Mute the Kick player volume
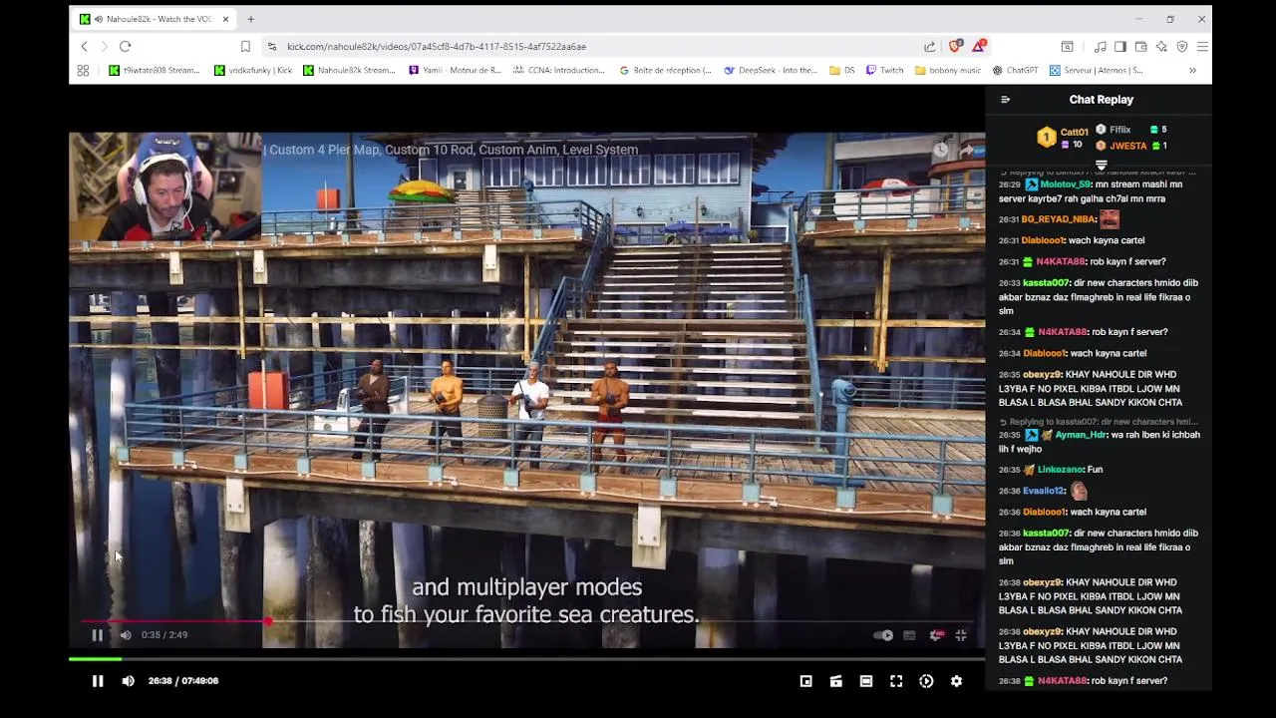 coord(128,681)
